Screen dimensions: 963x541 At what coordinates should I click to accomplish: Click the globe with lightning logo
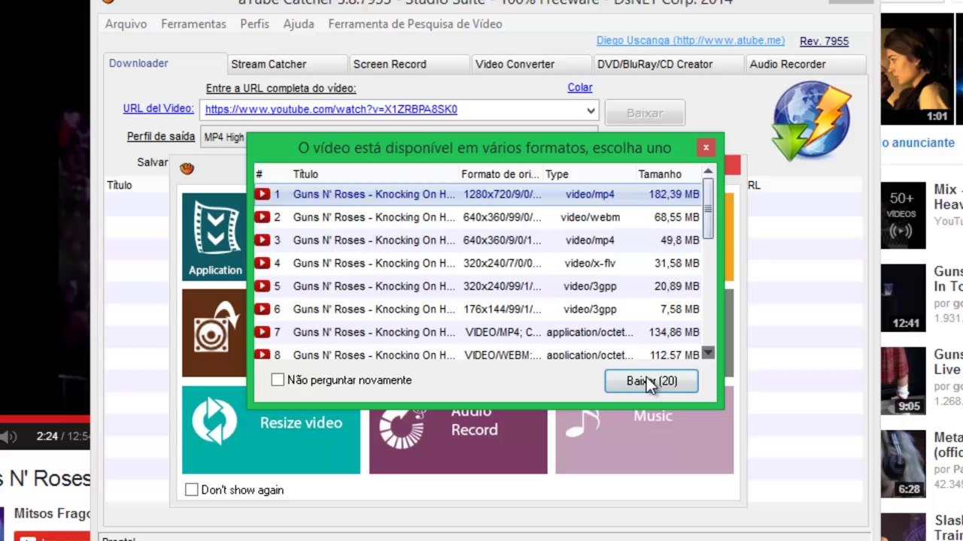click(x=812, y=122)
